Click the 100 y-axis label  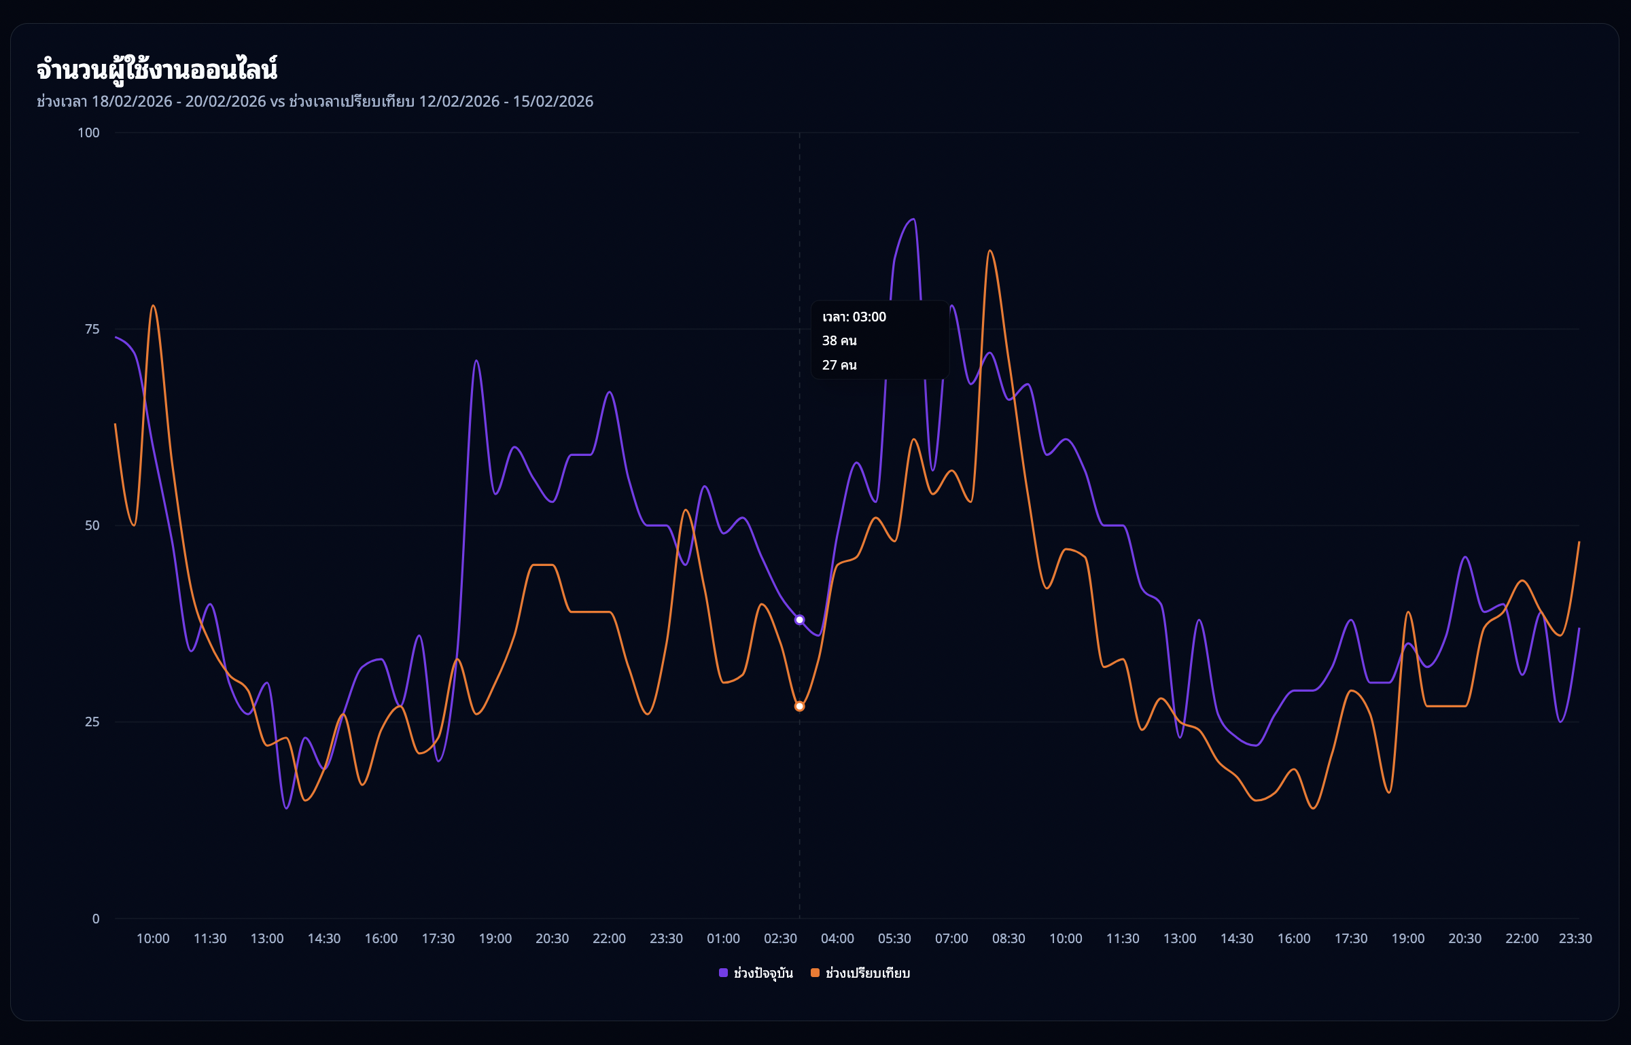(88, 132)
